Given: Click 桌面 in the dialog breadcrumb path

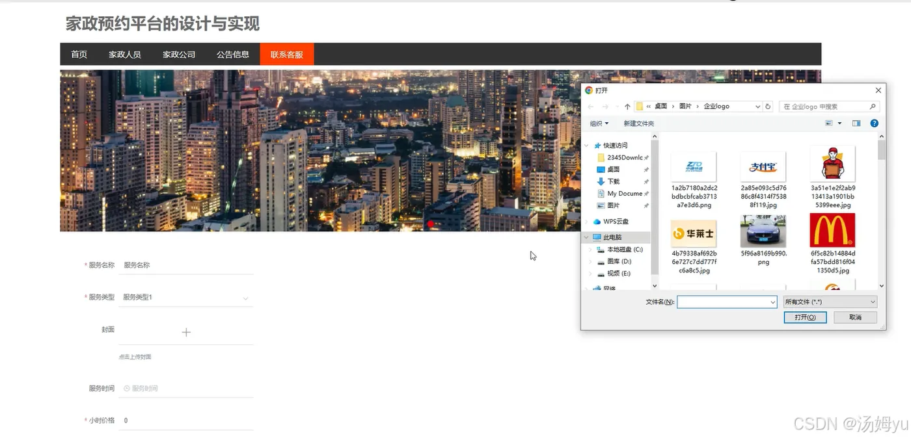Looking at the screenshot, I should (660, 107).
